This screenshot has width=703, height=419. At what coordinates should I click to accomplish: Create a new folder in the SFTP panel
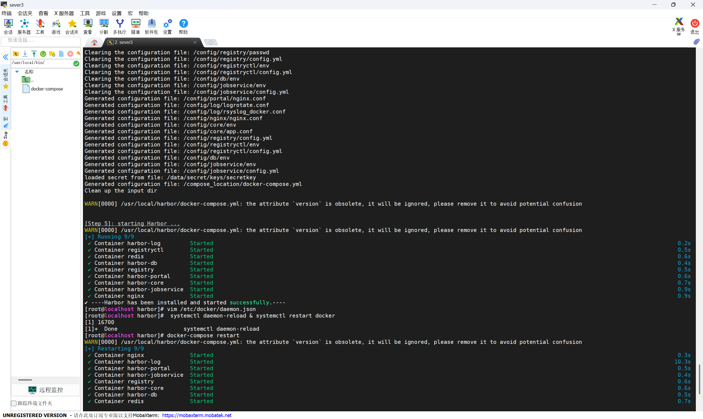click(52, 54)
